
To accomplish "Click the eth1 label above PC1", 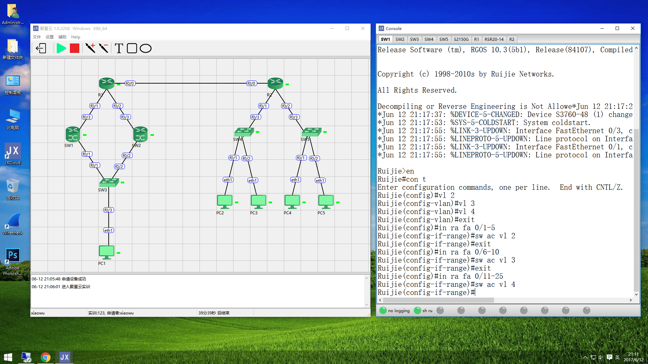I will [108, 230].
